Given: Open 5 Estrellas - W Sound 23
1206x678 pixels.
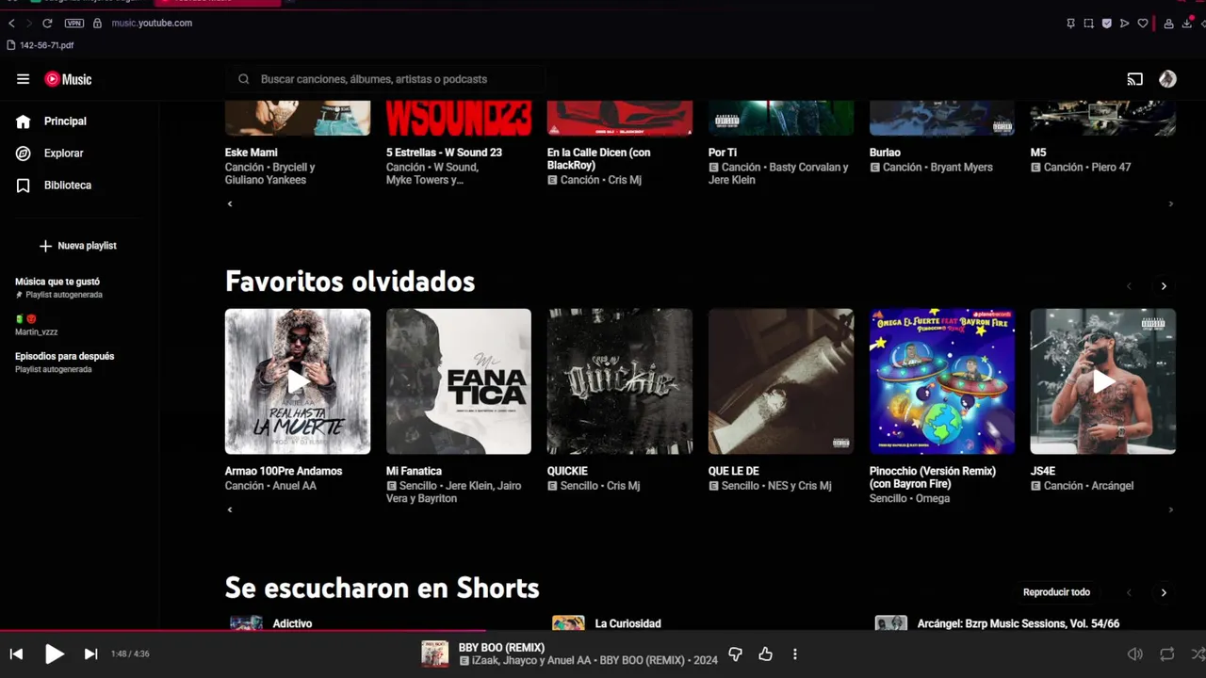Looking at the screenshot, I should click(444, 153).
